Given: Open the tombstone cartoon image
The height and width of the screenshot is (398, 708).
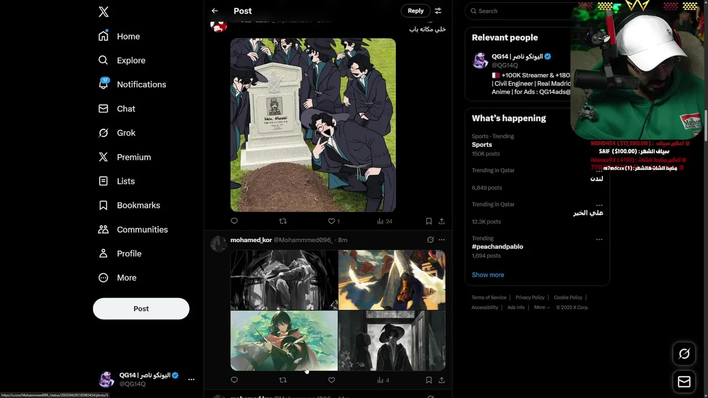Looking at the screenshot, I should pyautogui.click(x=313, y=125).
